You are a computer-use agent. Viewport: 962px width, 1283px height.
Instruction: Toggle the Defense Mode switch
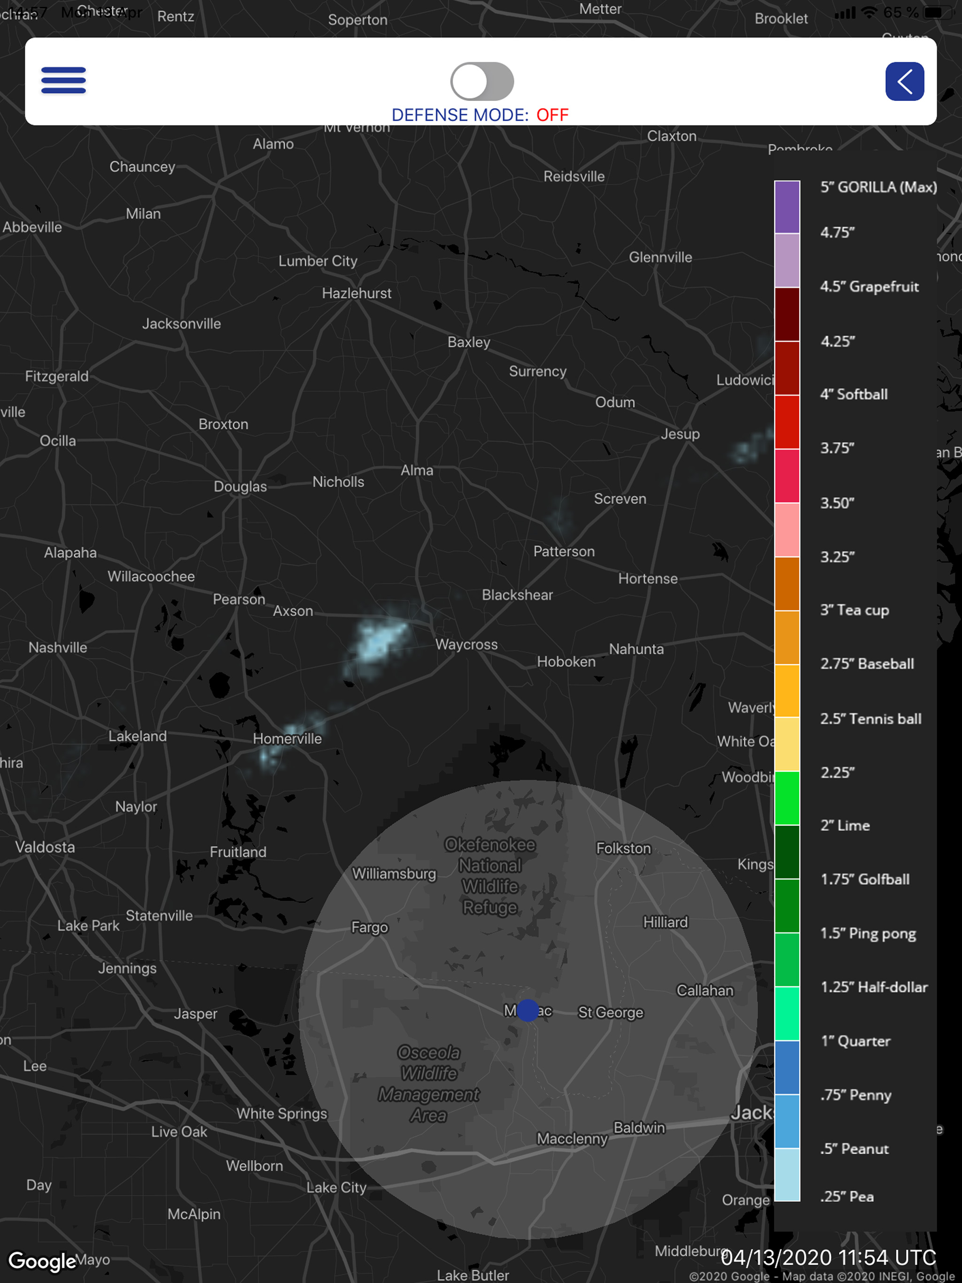click(x=481, y=81)
